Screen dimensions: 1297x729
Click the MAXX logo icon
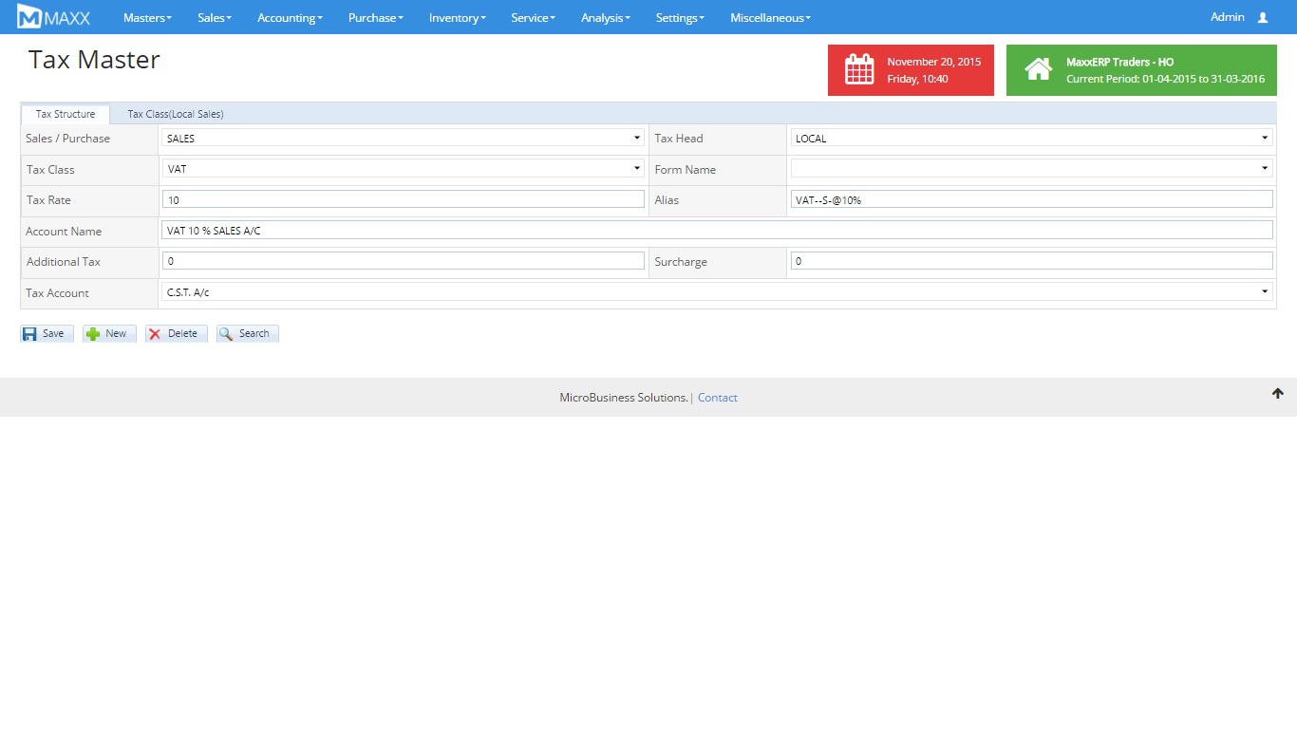(x=29, y=17)
